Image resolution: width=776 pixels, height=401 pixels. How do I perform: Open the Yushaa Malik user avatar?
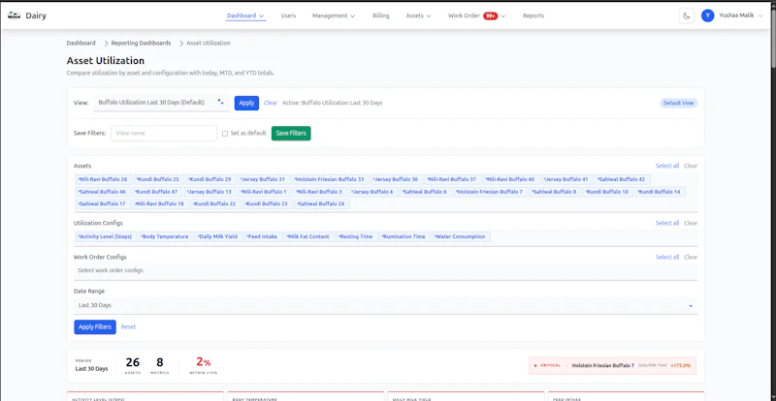(x=708, y=15)
